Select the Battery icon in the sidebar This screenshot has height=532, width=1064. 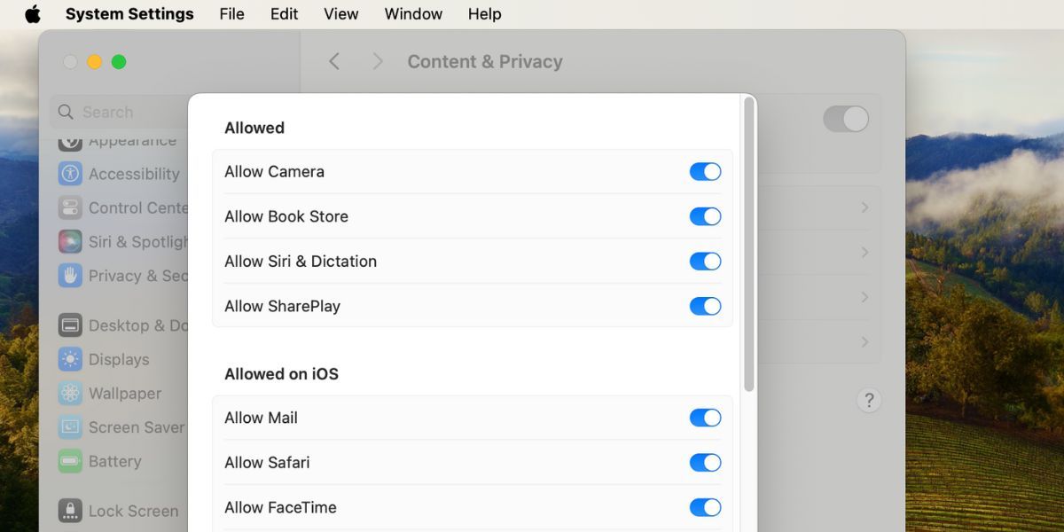pos(69,461)
